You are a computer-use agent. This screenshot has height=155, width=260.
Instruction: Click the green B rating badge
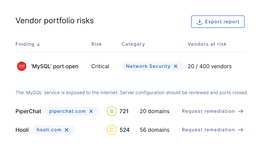[112, 111]
